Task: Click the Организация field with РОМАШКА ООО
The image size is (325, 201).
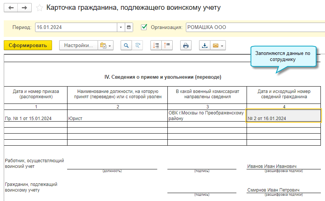Action: (x=253, y=27)
